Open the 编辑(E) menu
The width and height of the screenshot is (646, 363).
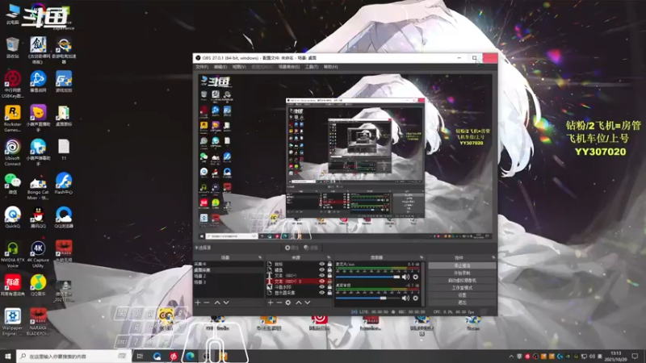click(220, 67)
